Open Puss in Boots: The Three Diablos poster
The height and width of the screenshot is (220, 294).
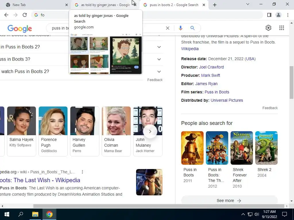(x=217, y=148)
